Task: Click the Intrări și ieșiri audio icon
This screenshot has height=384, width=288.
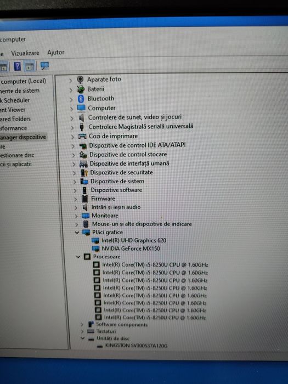Action: pyautogui.click(x=85, y=207)
